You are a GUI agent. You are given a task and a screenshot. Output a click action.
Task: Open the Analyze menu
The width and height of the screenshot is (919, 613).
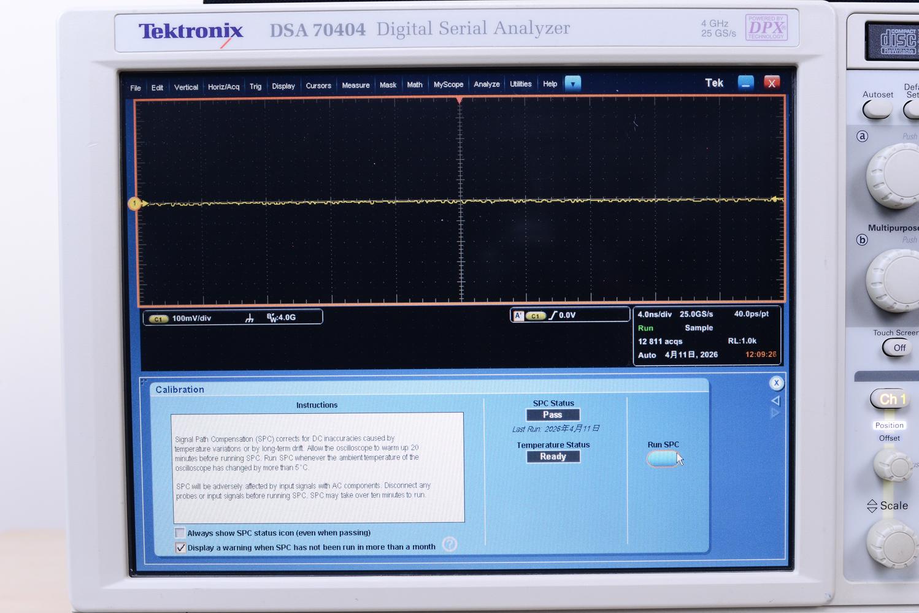click(x=486, y=84)
